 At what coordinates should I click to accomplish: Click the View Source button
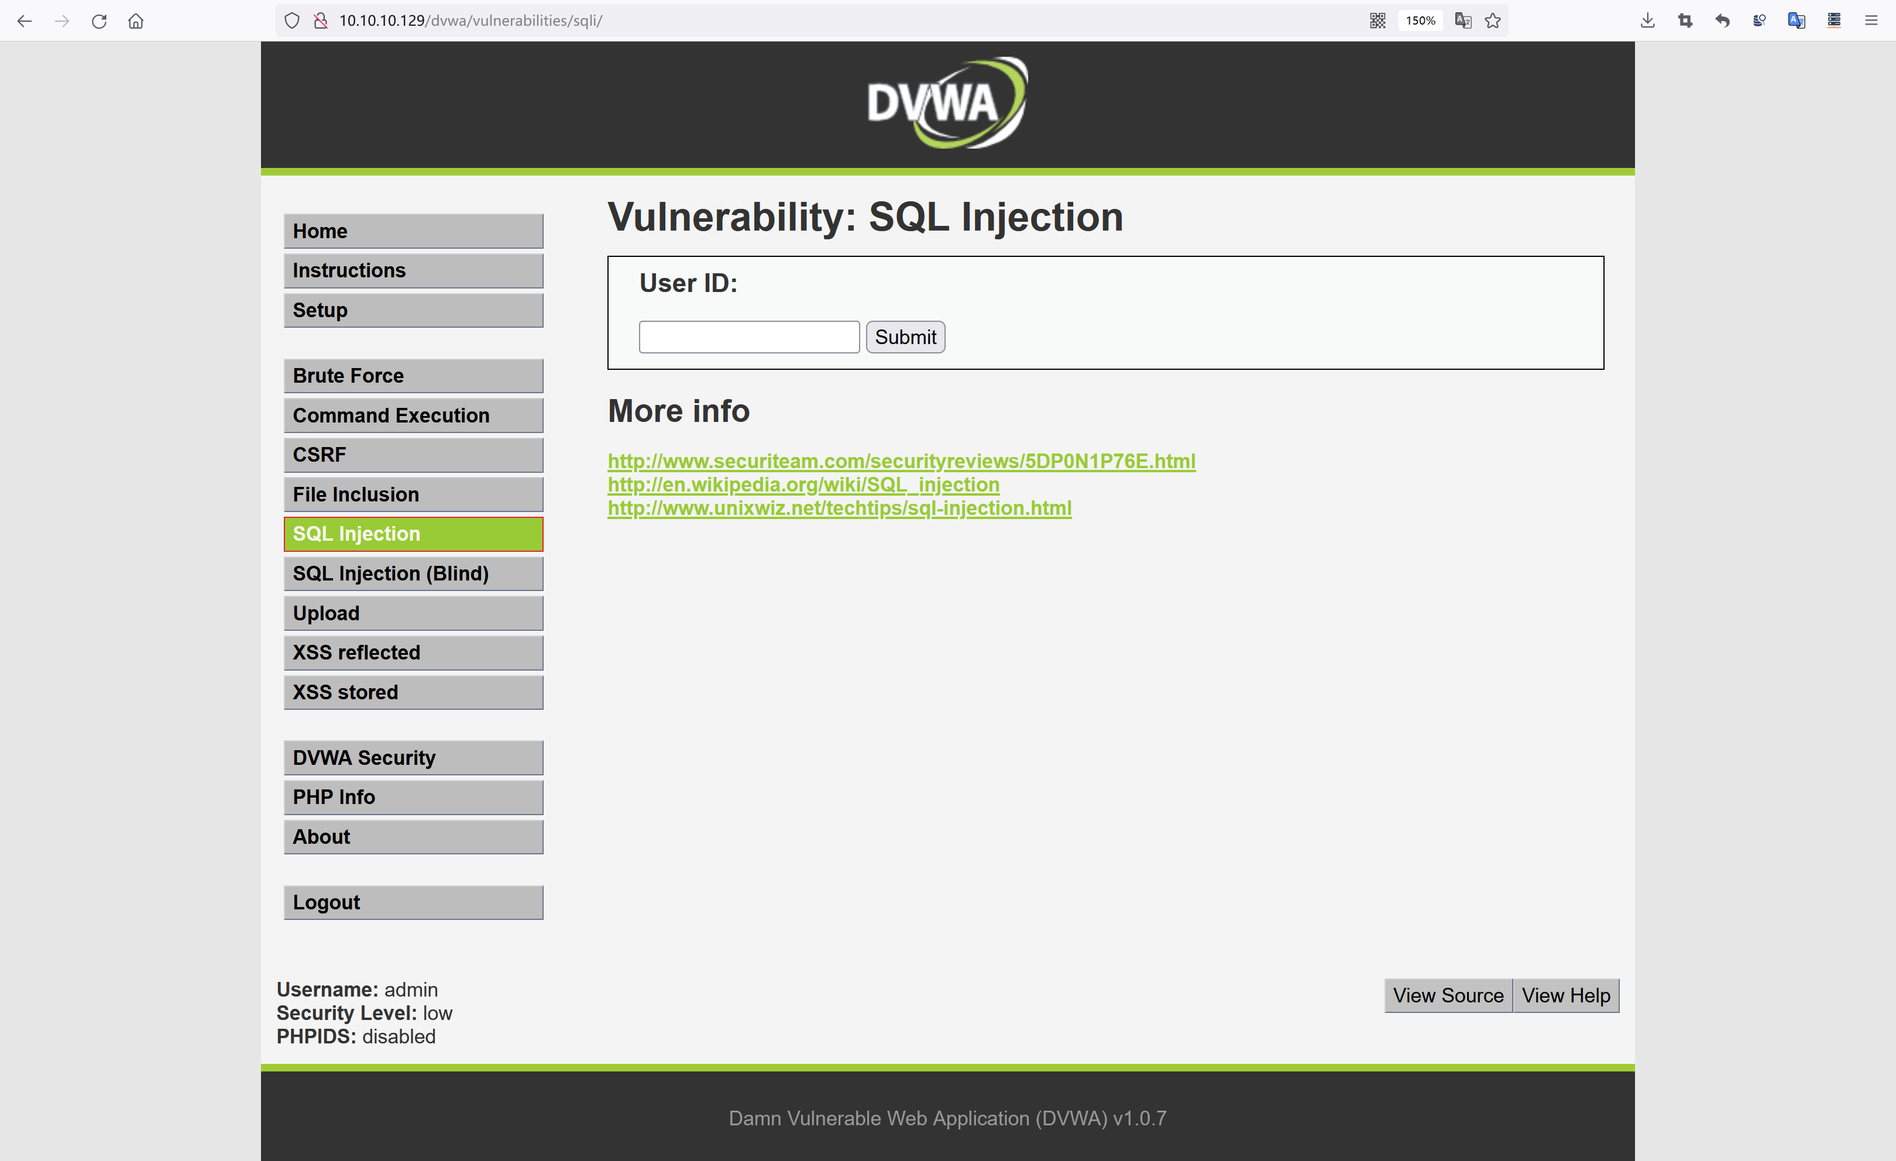(1447, 994)
